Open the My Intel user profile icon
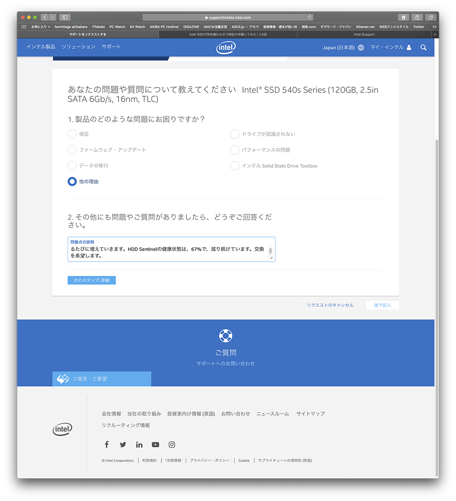The width and height of the screenshot is (456, 501). [x=409, y=47]
